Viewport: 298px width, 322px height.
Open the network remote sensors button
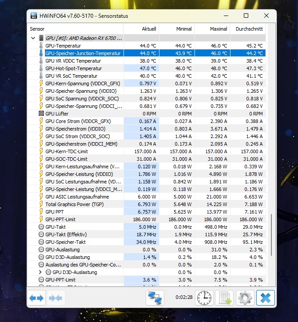(x=155, y=298)
